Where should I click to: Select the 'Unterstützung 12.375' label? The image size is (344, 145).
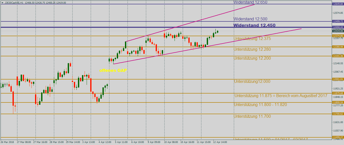pos(252,39)
